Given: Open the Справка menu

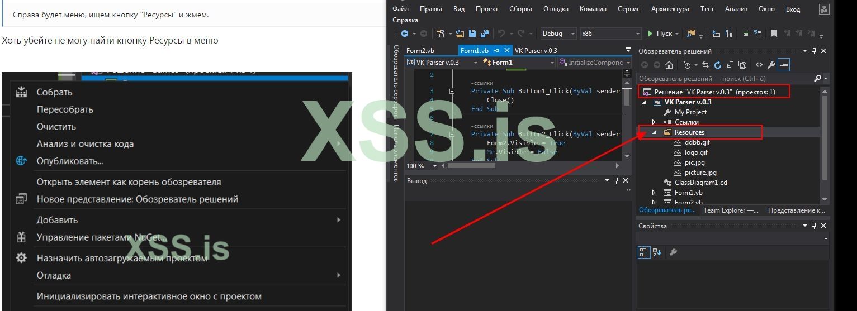Looking at the screenshot, I should pos(406,20).
